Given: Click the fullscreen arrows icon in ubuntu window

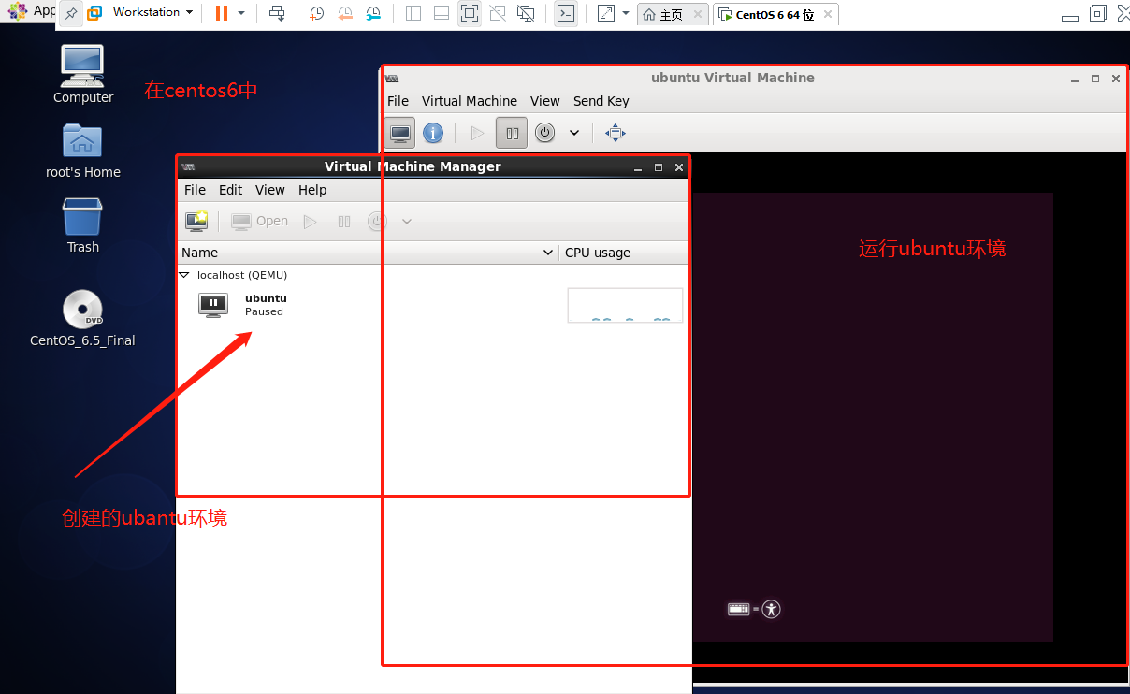Looking at the screenshot, I should point(615,133).
